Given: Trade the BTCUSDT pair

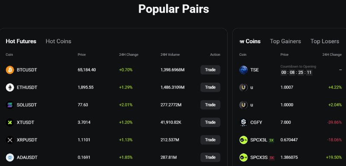Looking at the screenshot, I should [210, 70].
